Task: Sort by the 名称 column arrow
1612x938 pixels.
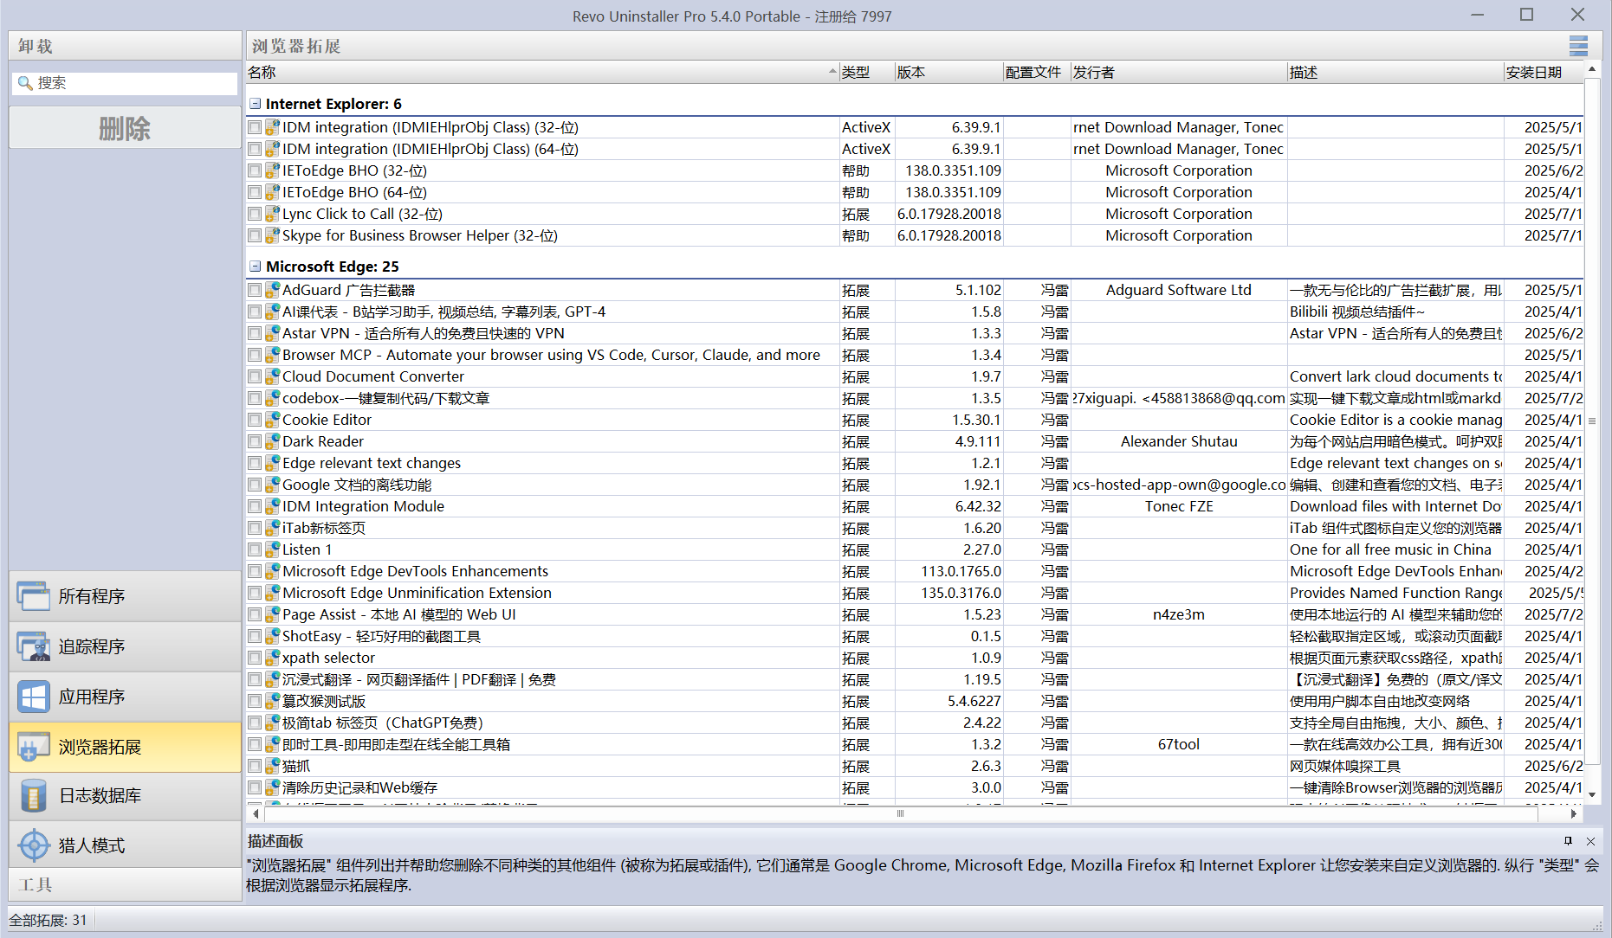Action: (x=832, y=72)
